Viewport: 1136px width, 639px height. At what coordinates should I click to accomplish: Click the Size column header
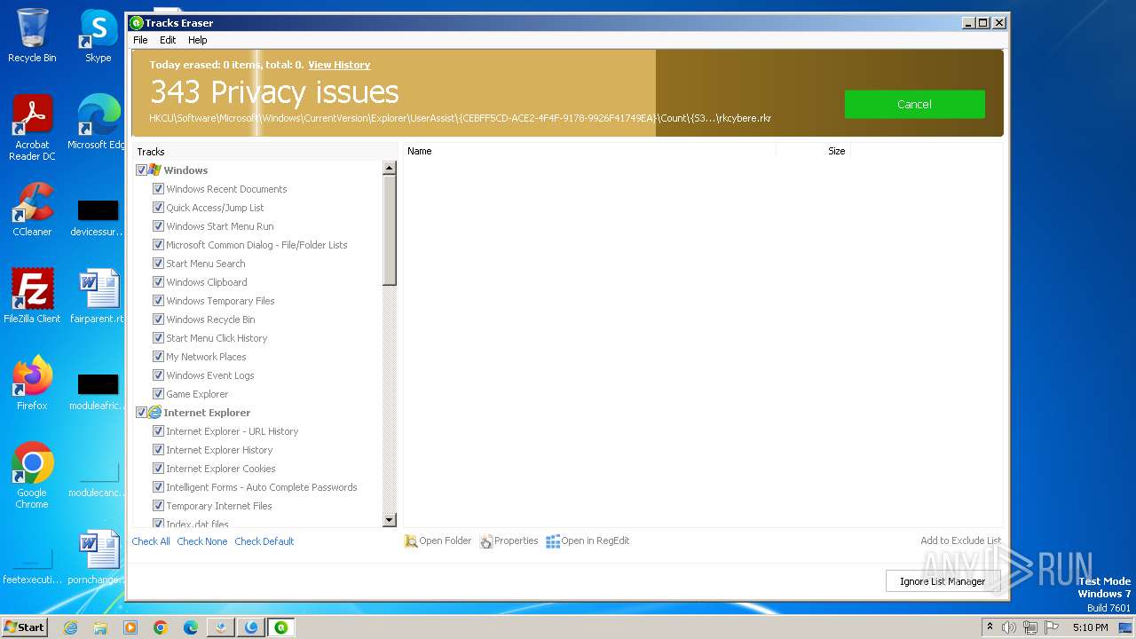(813, 151)
